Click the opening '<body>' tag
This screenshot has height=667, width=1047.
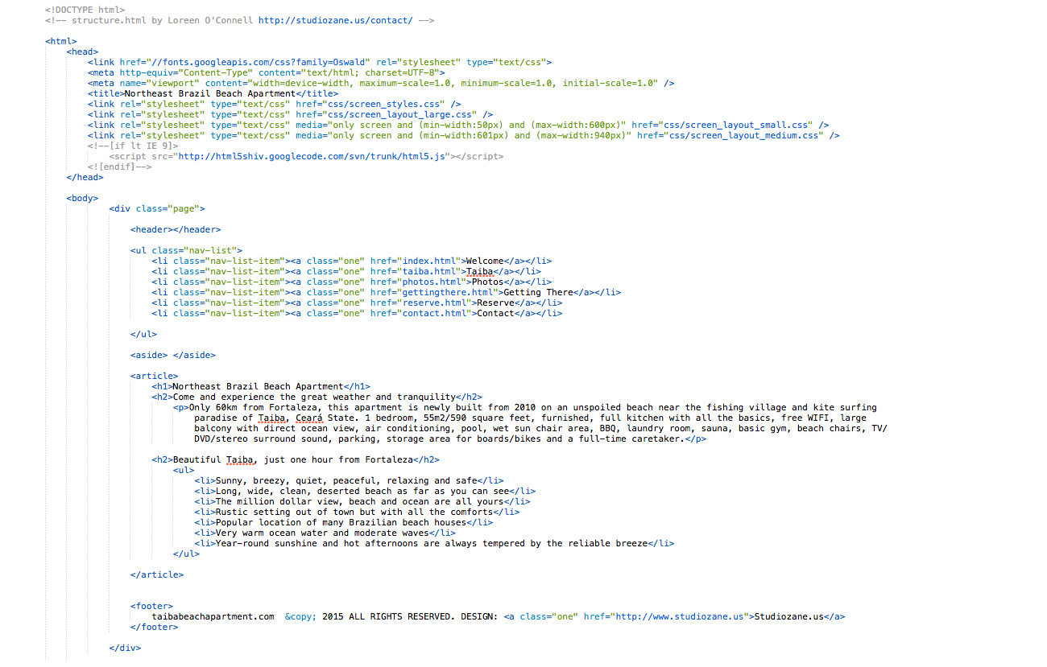coord(83,198)
